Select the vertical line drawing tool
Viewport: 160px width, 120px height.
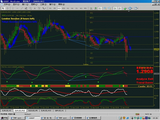(13, 8)
